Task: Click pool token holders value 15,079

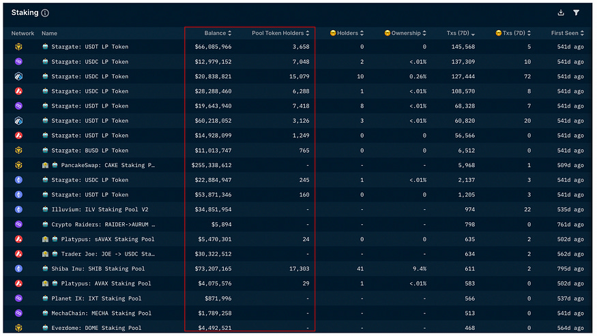Action: click(300, 76)
